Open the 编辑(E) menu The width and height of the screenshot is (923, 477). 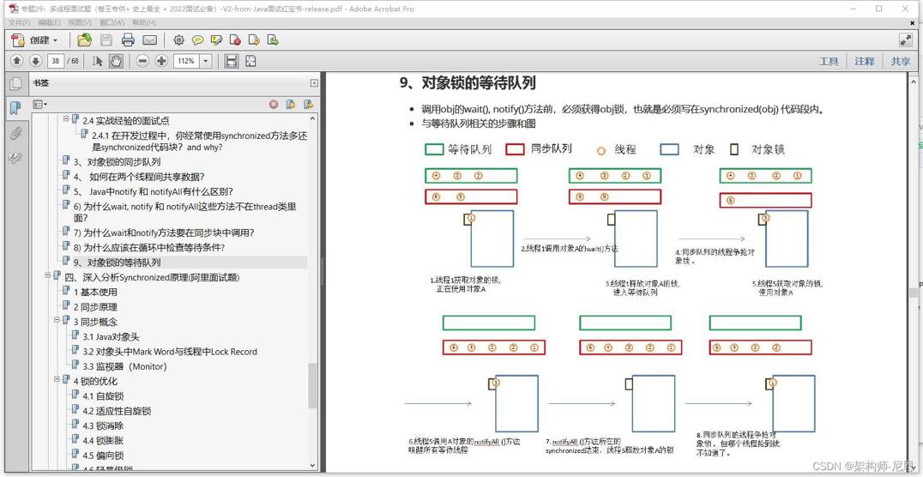point(49,22)
